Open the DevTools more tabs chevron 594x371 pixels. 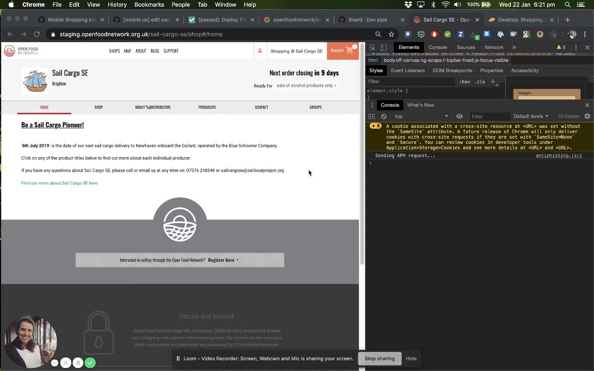tap(514, 47)
